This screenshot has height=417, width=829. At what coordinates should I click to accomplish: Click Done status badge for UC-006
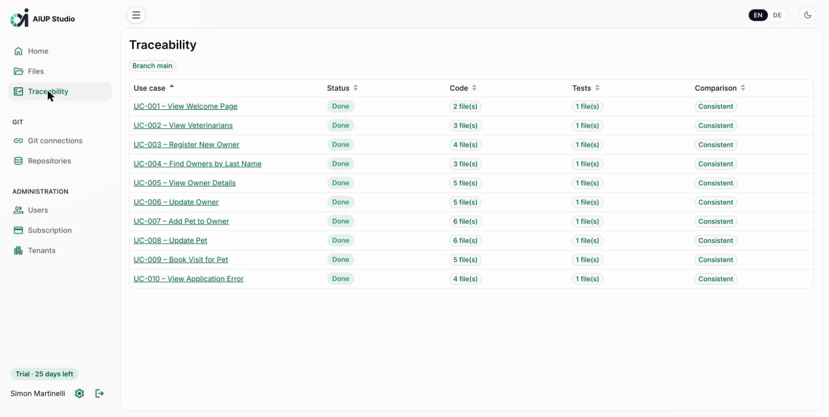(x=341, y=202)
